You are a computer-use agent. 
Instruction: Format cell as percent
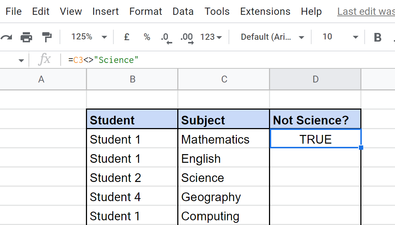(x=147, y=37)
